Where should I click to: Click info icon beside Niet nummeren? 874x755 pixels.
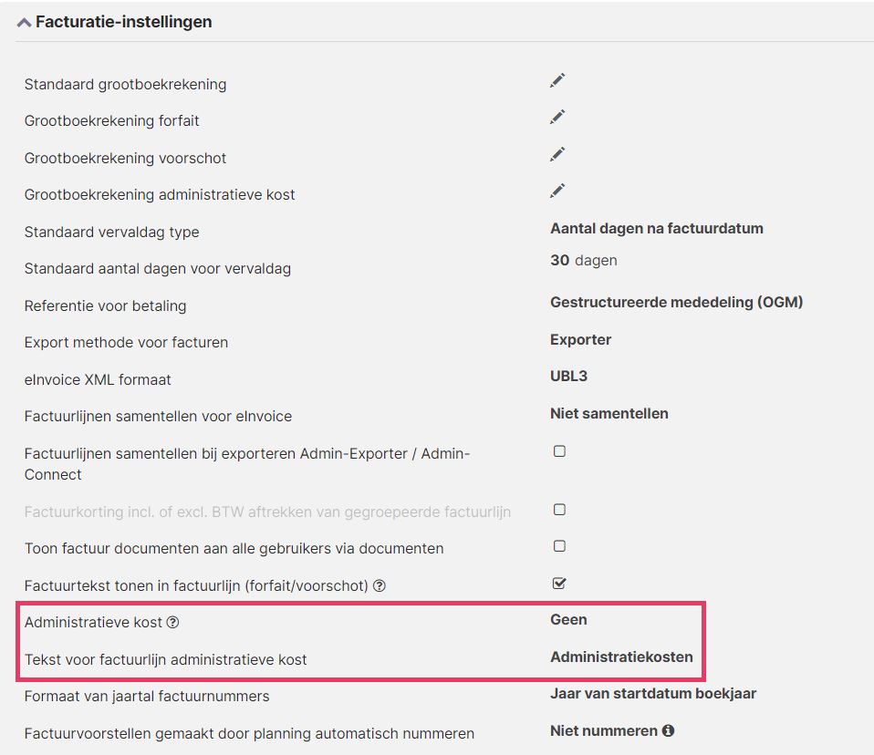coord(668,730)
